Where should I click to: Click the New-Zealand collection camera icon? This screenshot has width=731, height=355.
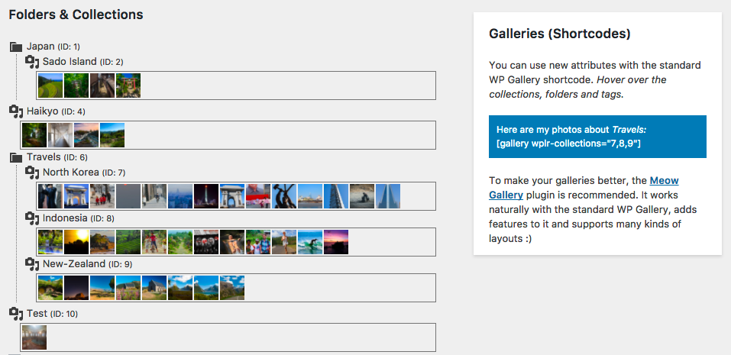[32, 264]
